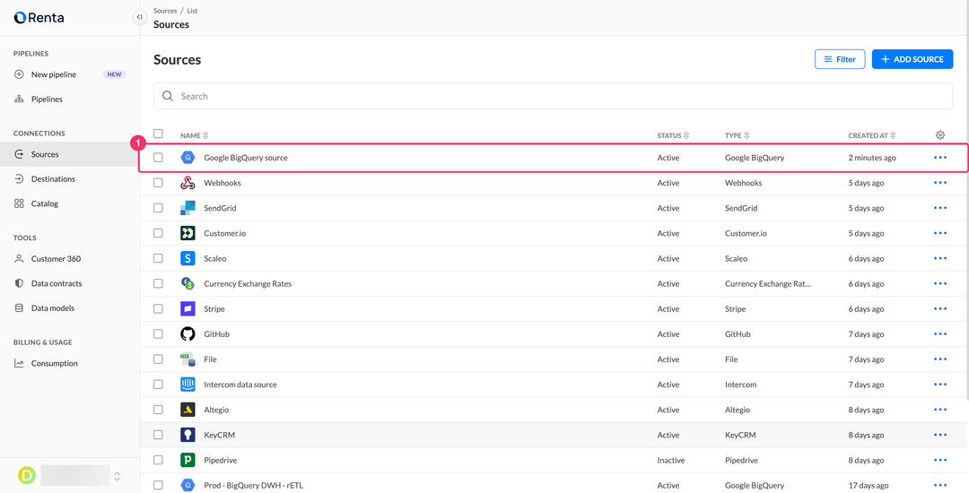This screenshot has height=493, width=969.
Task: Expand the account switcher chevrons
Action: tap(118, 476)
